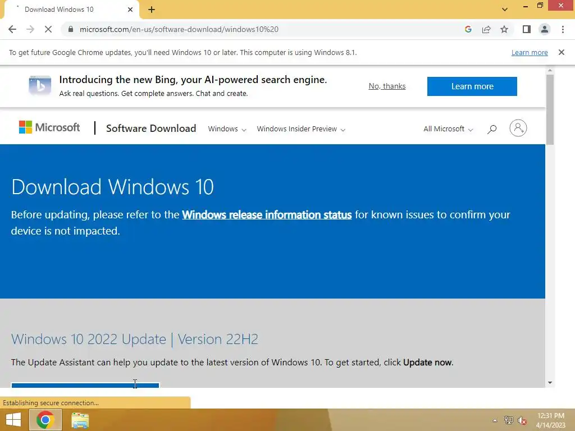
Task: Go back to the previous page
Action: (x=12, y=29)
